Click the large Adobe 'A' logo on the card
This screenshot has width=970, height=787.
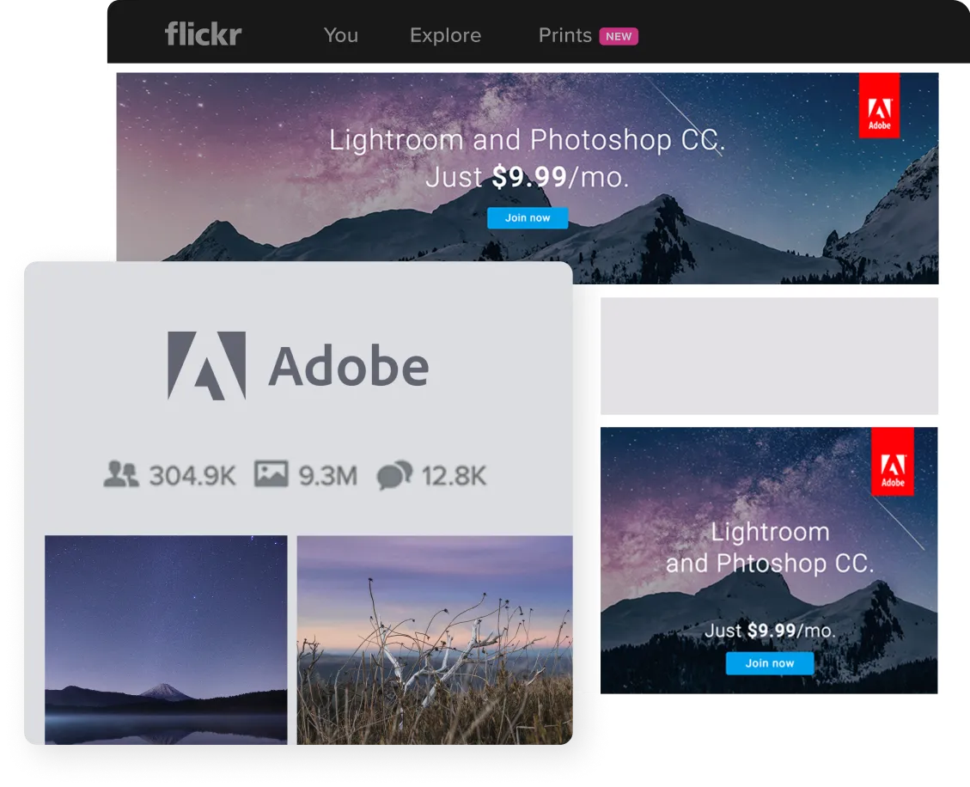[x=207, y=364]
